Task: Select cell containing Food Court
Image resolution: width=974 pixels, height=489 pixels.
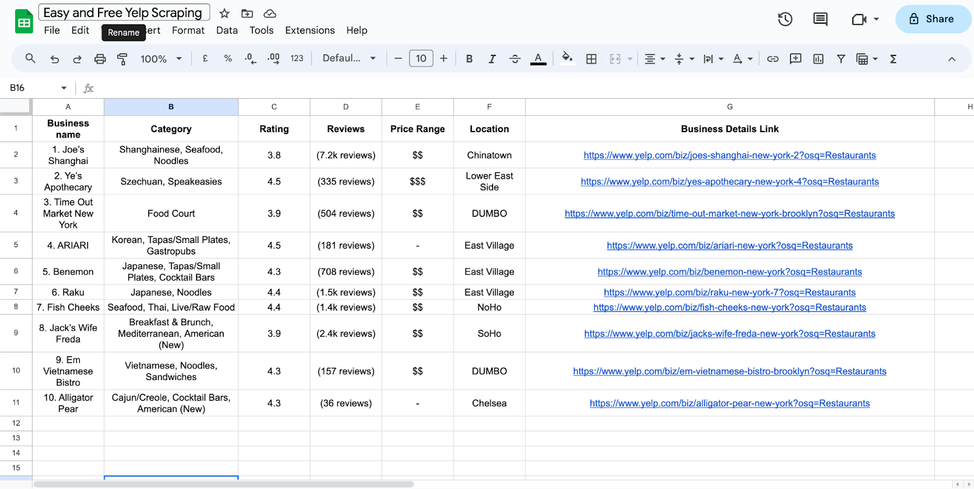Action: [171, 213]
